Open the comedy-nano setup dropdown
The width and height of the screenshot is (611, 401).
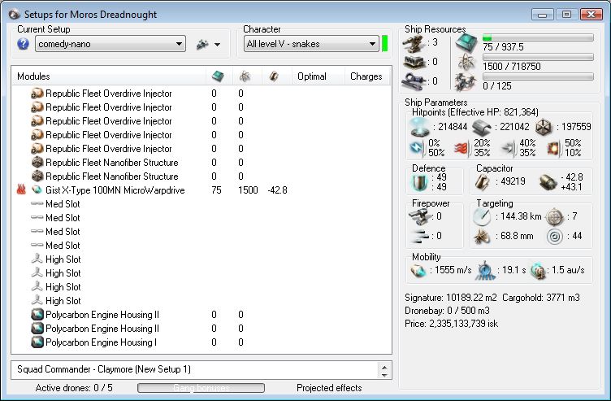pyautogui.click(x=110, y=44)
